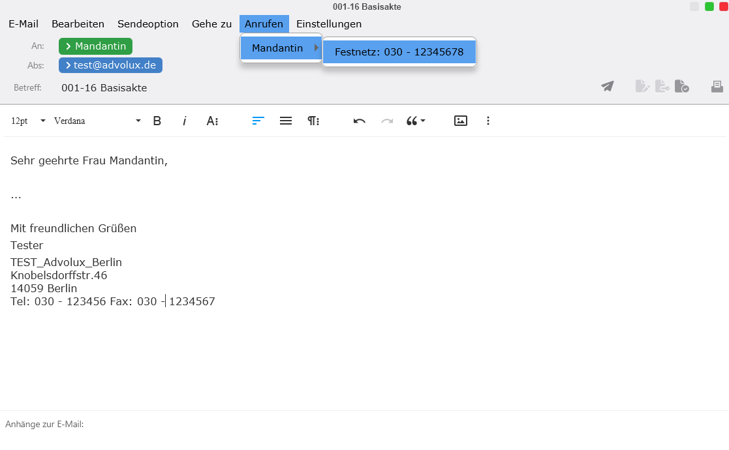Screen dimensions: 729x450
Task: Open the font size 12pt dropdown
Action: pos(28,121)
